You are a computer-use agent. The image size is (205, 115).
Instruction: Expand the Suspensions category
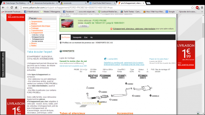click(37, 21)
